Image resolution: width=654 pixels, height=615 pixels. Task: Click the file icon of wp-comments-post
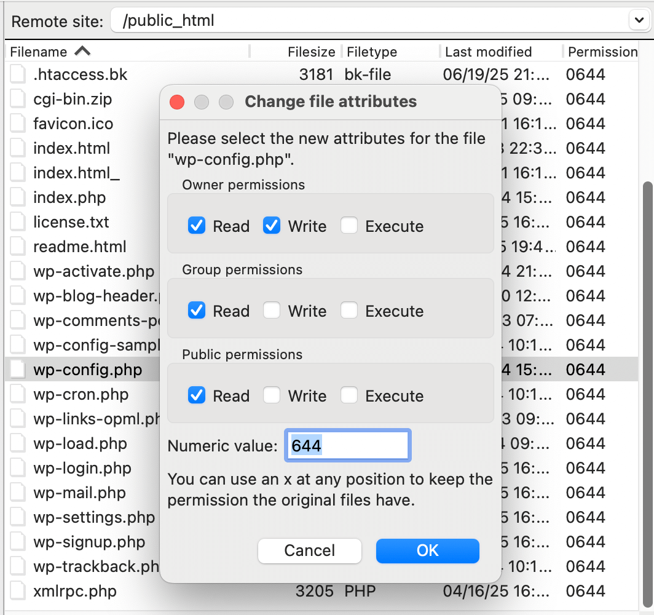pyautogui.click(x=18, y=320)
